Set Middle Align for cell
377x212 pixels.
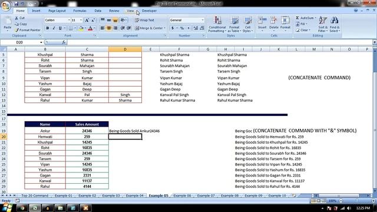(x=109, y=20)
